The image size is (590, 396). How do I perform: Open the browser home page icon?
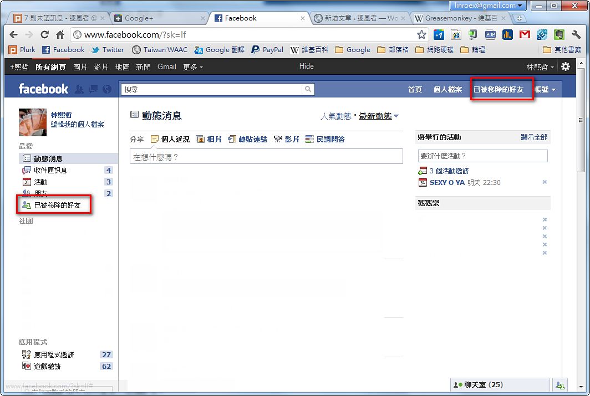pos(60,34)
